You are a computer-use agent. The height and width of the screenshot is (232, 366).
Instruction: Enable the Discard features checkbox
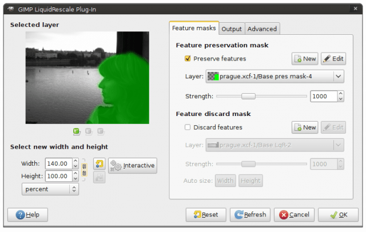(x=187, y=127)
